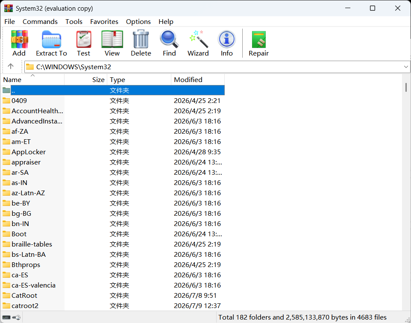Select the bs-Latn-BA folder name

click(x=29, y=255)
